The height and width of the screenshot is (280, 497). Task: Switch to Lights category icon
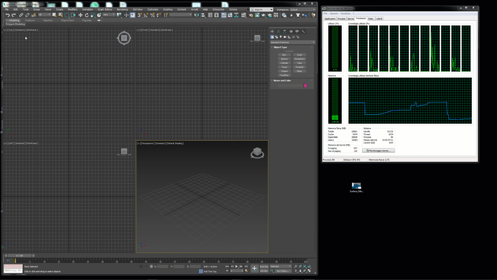(x=281, y=37)
